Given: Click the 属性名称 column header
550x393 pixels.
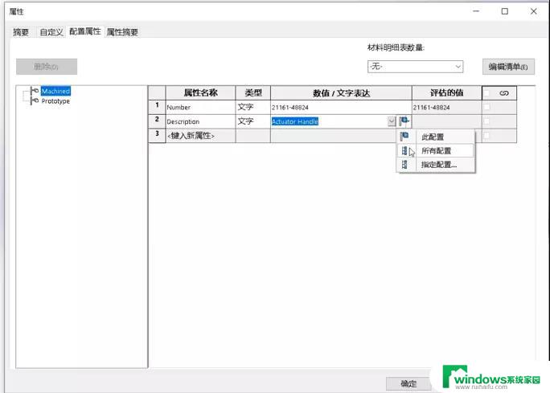Looking at the screenshot, I should tap(200, 93).
